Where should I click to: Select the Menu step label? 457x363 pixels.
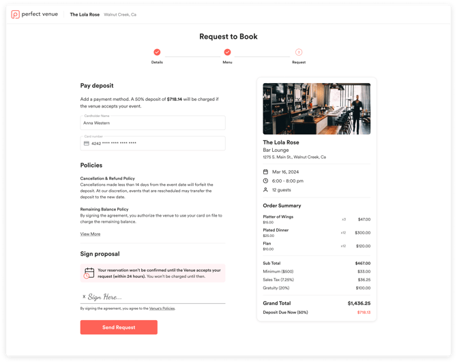[228, 62]
